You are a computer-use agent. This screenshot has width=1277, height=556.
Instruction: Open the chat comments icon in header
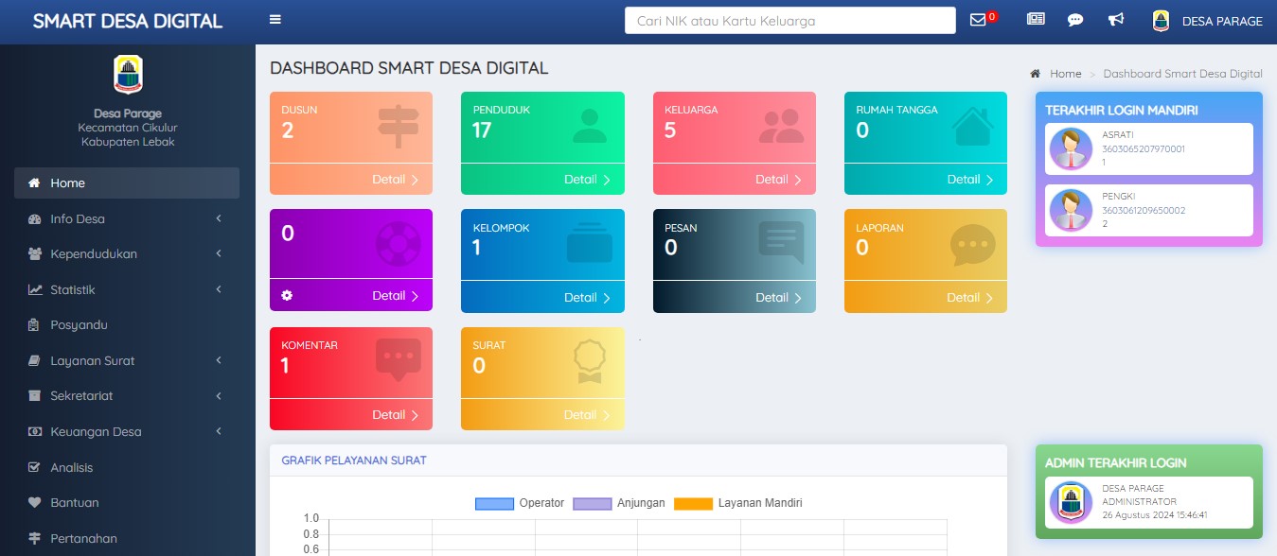coord(1075,20)
